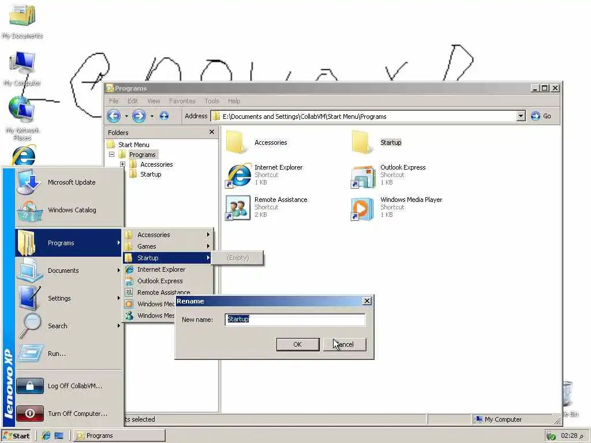The image size is (591, 443).
Task: Select the Remote Assistance shortcut icon
Action: [238, 208]
